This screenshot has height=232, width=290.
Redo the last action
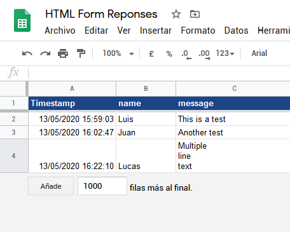(45, 53)
